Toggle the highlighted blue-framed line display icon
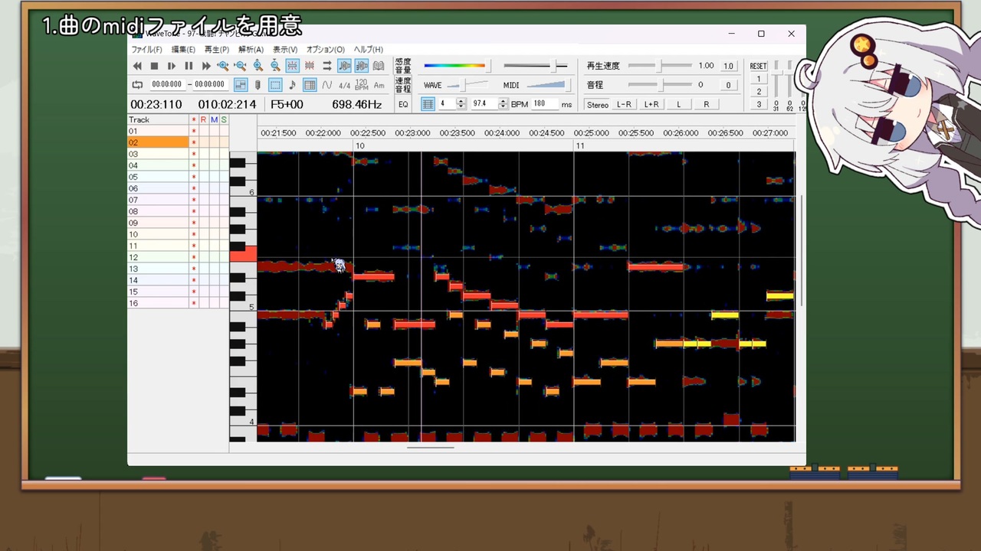Image resolution: width=981 pixels, height=551 pixels. (x=292, y=67)
